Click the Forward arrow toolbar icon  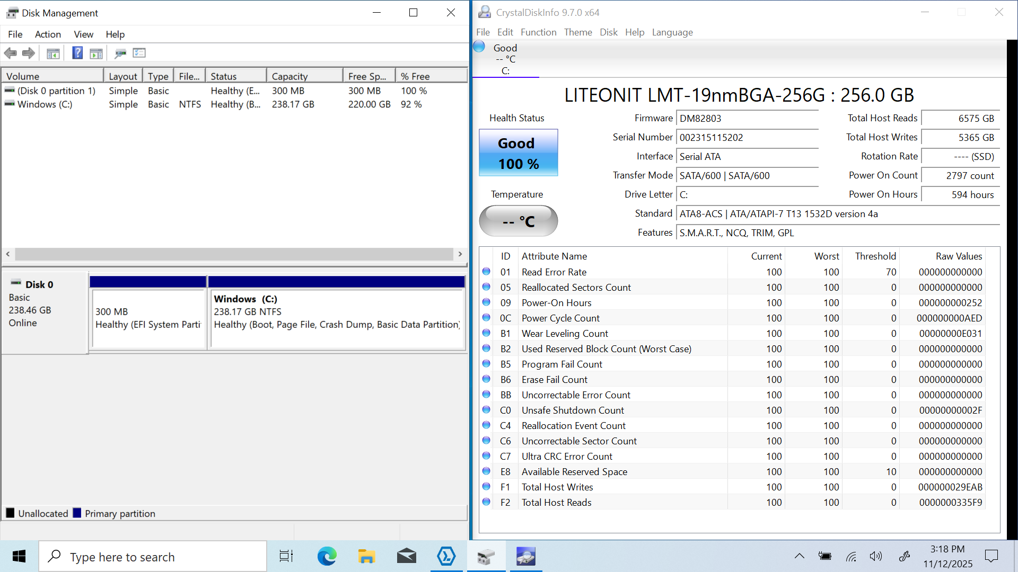29,53
